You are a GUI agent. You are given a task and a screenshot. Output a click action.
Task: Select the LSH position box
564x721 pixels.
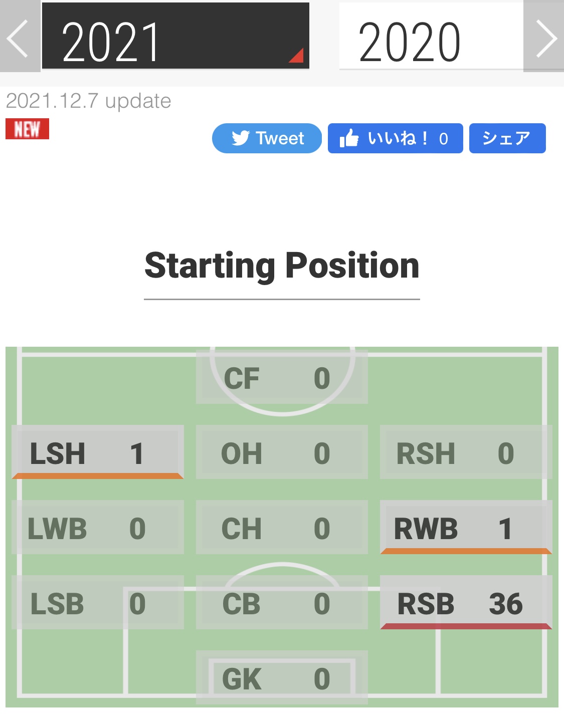(x=98, y=452)
